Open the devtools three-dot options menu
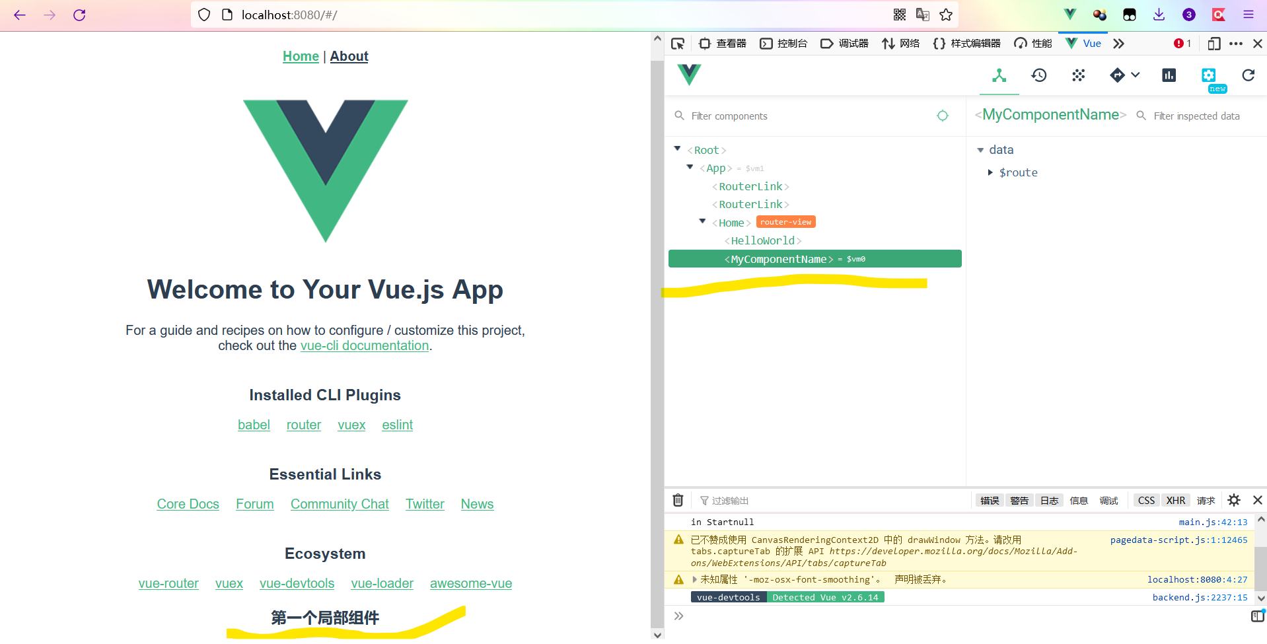The image size is (1267, 644). pyautogui.click(x=1235, y=44)
